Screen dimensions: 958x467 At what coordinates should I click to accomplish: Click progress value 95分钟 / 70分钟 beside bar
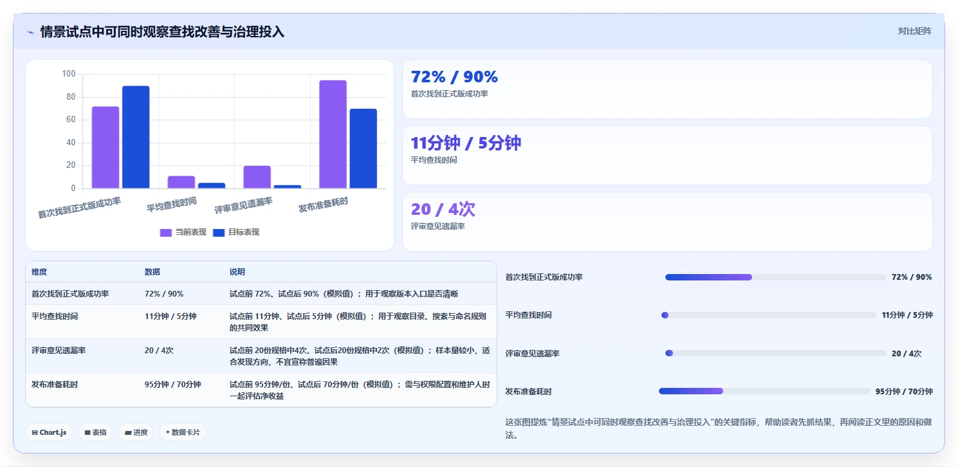tap(904, 392)
